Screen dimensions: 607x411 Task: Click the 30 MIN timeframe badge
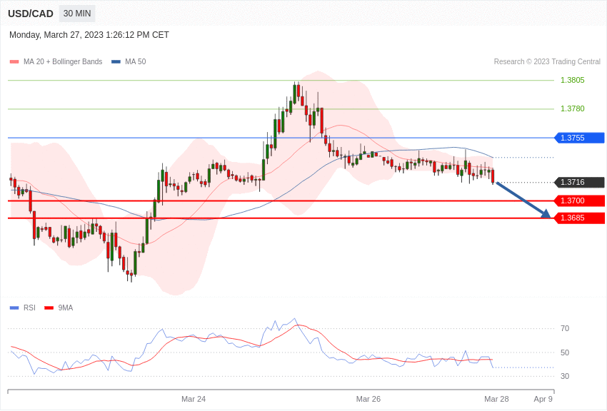click(x=77, y=14)
